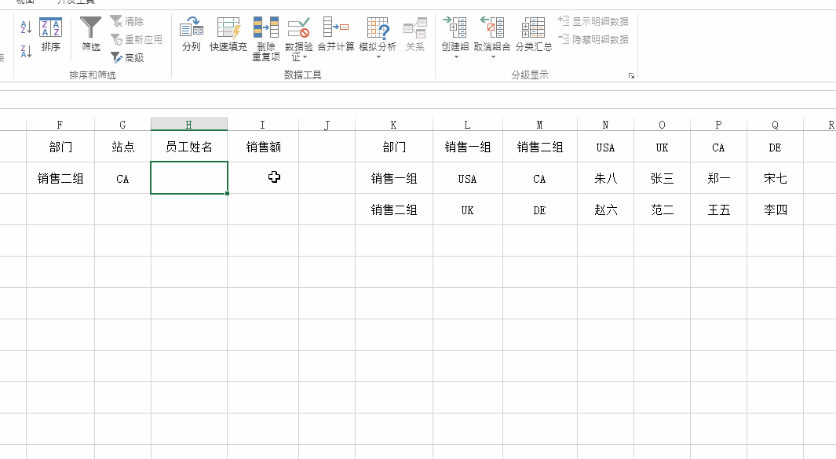The height and width of the screenshot is (459, 836).
Task: Open 合并计算 consolidate tool
Action: pyautogui.click(x=336, y=35)
